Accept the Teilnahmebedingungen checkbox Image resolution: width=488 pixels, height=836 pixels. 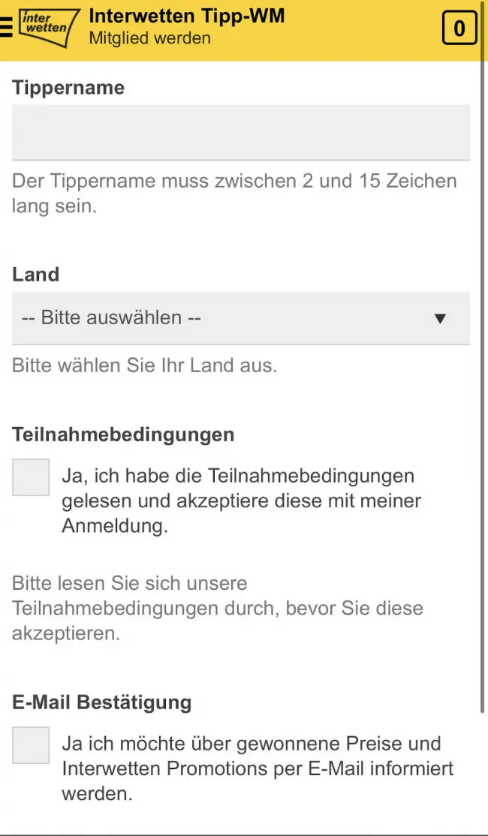point(31,477)
